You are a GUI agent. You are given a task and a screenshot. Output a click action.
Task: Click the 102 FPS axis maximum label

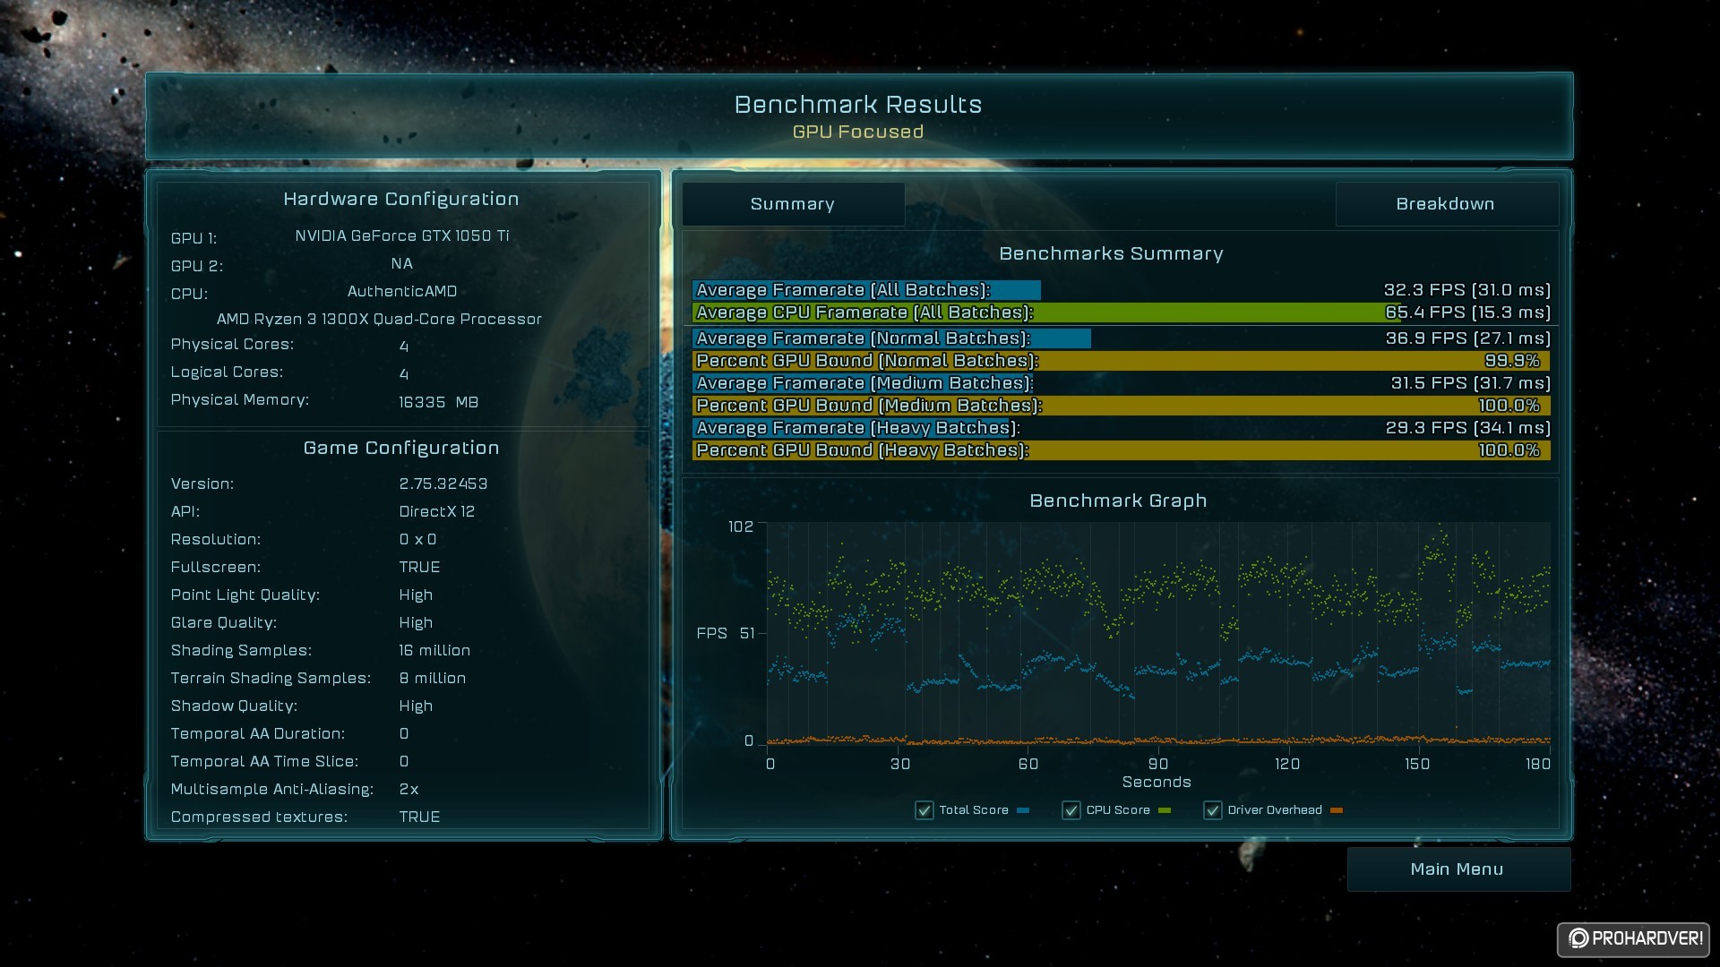(x=741, y=527)
